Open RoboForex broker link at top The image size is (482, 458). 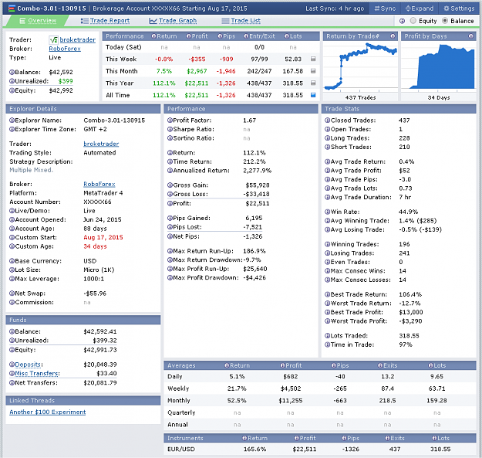tap(65, 49)
